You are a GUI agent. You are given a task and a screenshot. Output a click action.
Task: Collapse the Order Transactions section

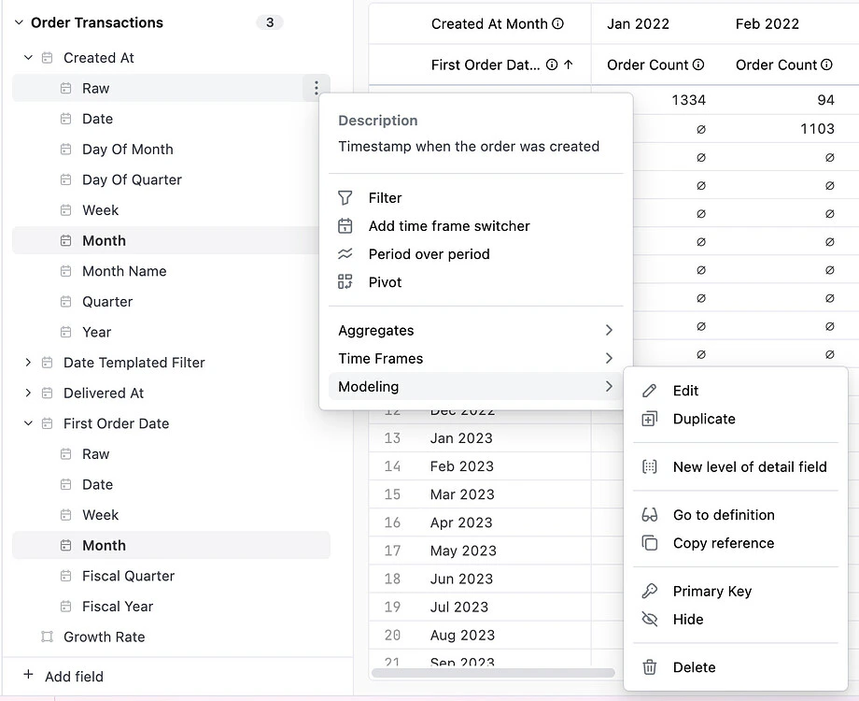coord(19,22)
